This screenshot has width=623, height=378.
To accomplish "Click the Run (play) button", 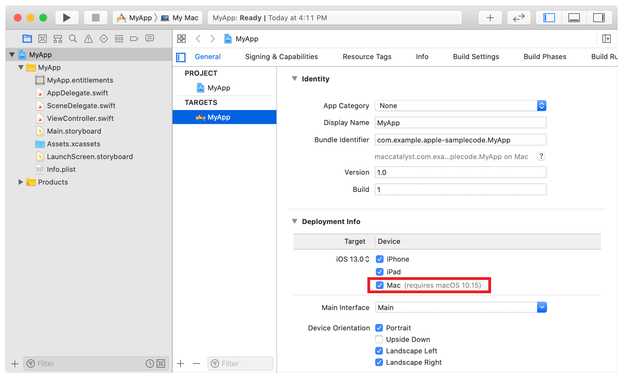I will coord(67,18).
